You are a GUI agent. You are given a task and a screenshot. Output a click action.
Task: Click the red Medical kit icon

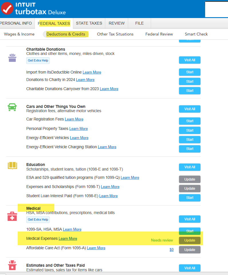click(12, 216)
